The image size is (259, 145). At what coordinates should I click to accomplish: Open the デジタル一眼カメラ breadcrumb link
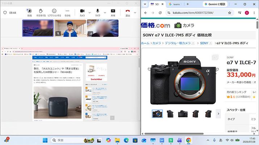177,43
